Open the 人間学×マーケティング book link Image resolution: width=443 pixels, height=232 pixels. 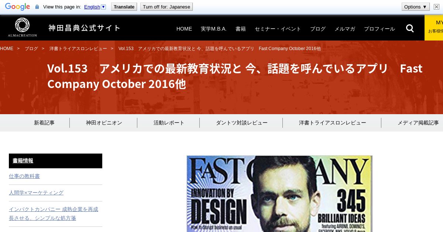[36, 193]
